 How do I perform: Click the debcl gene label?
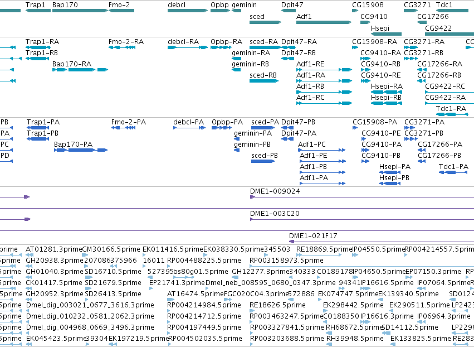coord(177,5)
